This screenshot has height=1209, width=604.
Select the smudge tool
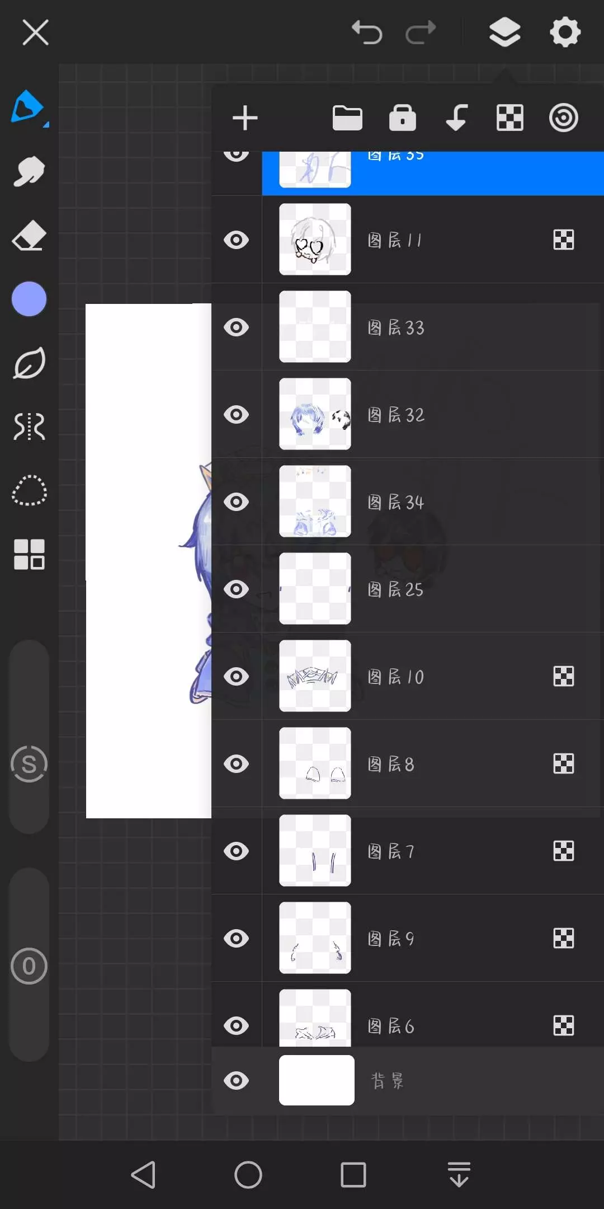(29, 171)
